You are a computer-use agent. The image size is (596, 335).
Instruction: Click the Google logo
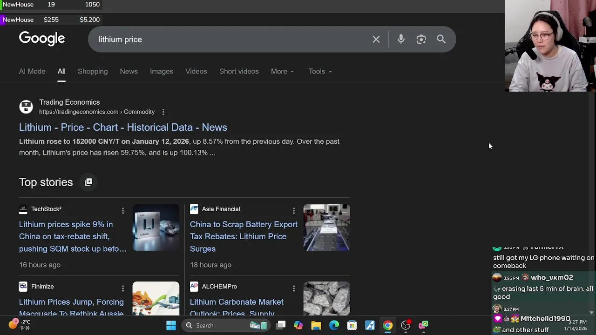(42, 39)
